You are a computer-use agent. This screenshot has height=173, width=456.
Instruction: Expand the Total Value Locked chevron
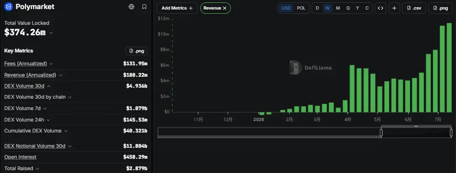click(x=51, y=33)
